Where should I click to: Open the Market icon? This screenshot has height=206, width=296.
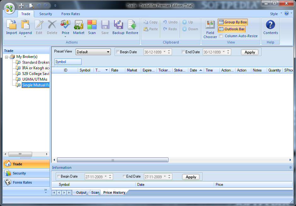pos(79,25)
